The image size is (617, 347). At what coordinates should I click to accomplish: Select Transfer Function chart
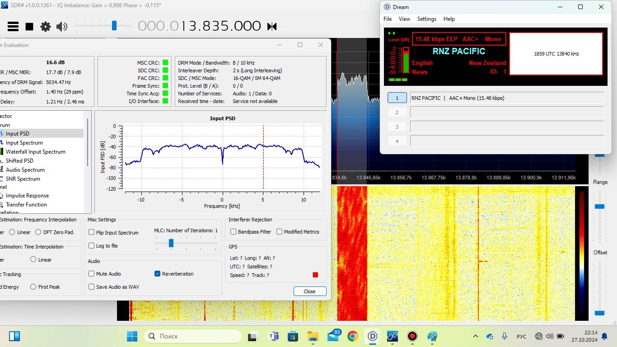26,205
